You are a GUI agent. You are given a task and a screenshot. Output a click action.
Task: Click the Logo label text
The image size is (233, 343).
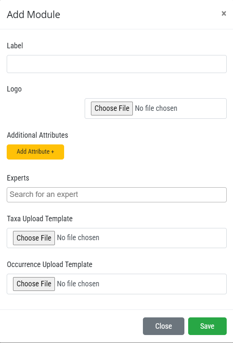14,89
